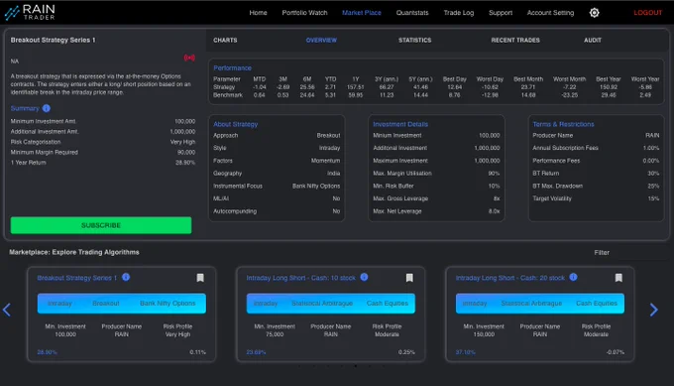Screen dimensions: 674x386
Task: Open Market Place menu item
Action: coord(362,13)
